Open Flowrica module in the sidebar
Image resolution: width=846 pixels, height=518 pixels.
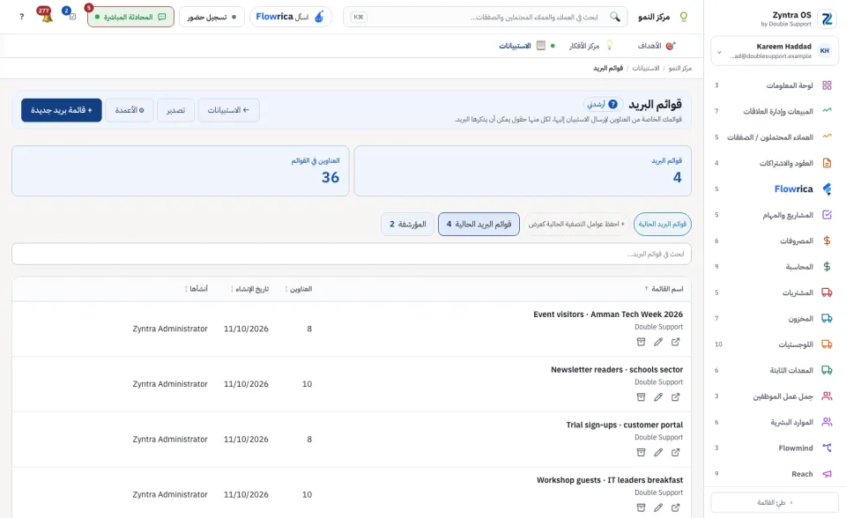[775, 189]
